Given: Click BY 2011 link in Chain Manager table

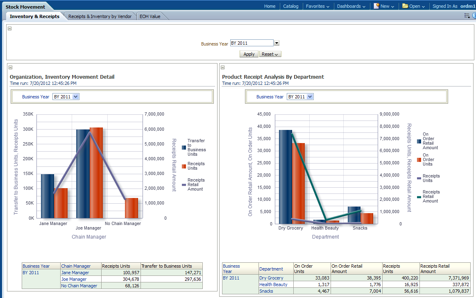Looking at the screenshot, I should click(x=31, y=273).
